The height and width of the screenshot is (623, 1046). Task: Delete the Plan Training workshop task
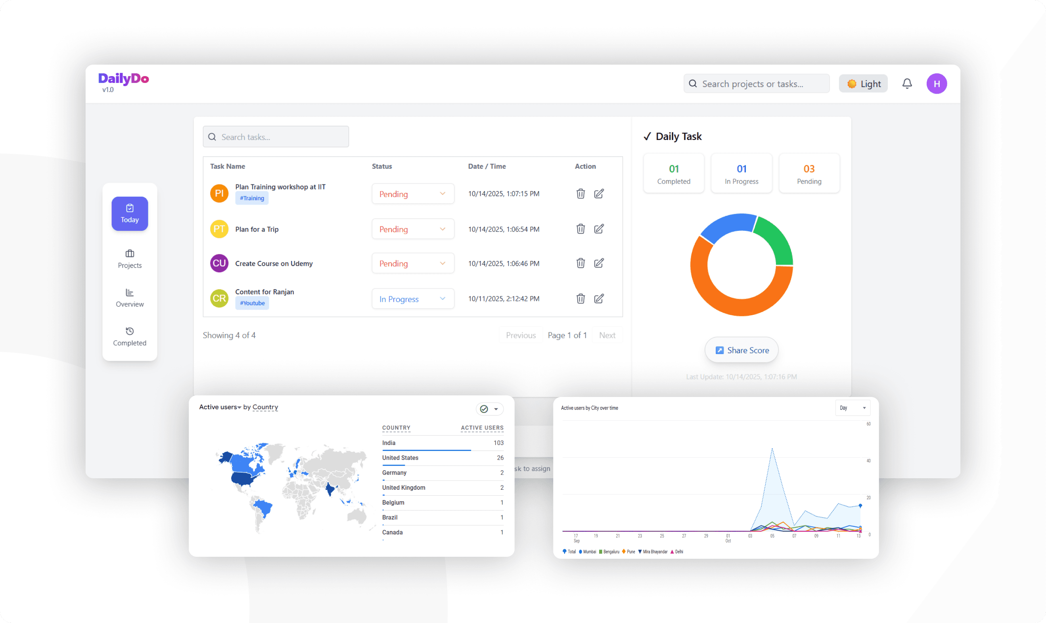[x=580, y=194]
